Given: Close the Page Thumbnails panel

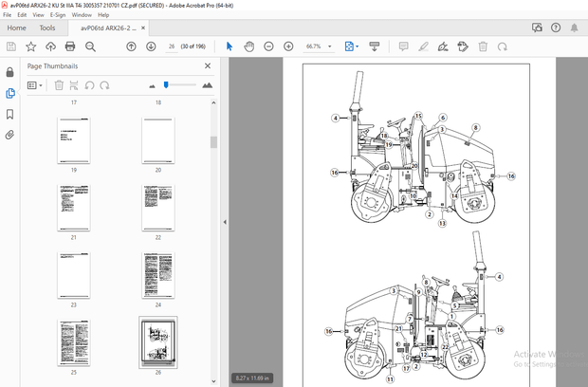Looking at the screenshot, I should pos(208,66).
